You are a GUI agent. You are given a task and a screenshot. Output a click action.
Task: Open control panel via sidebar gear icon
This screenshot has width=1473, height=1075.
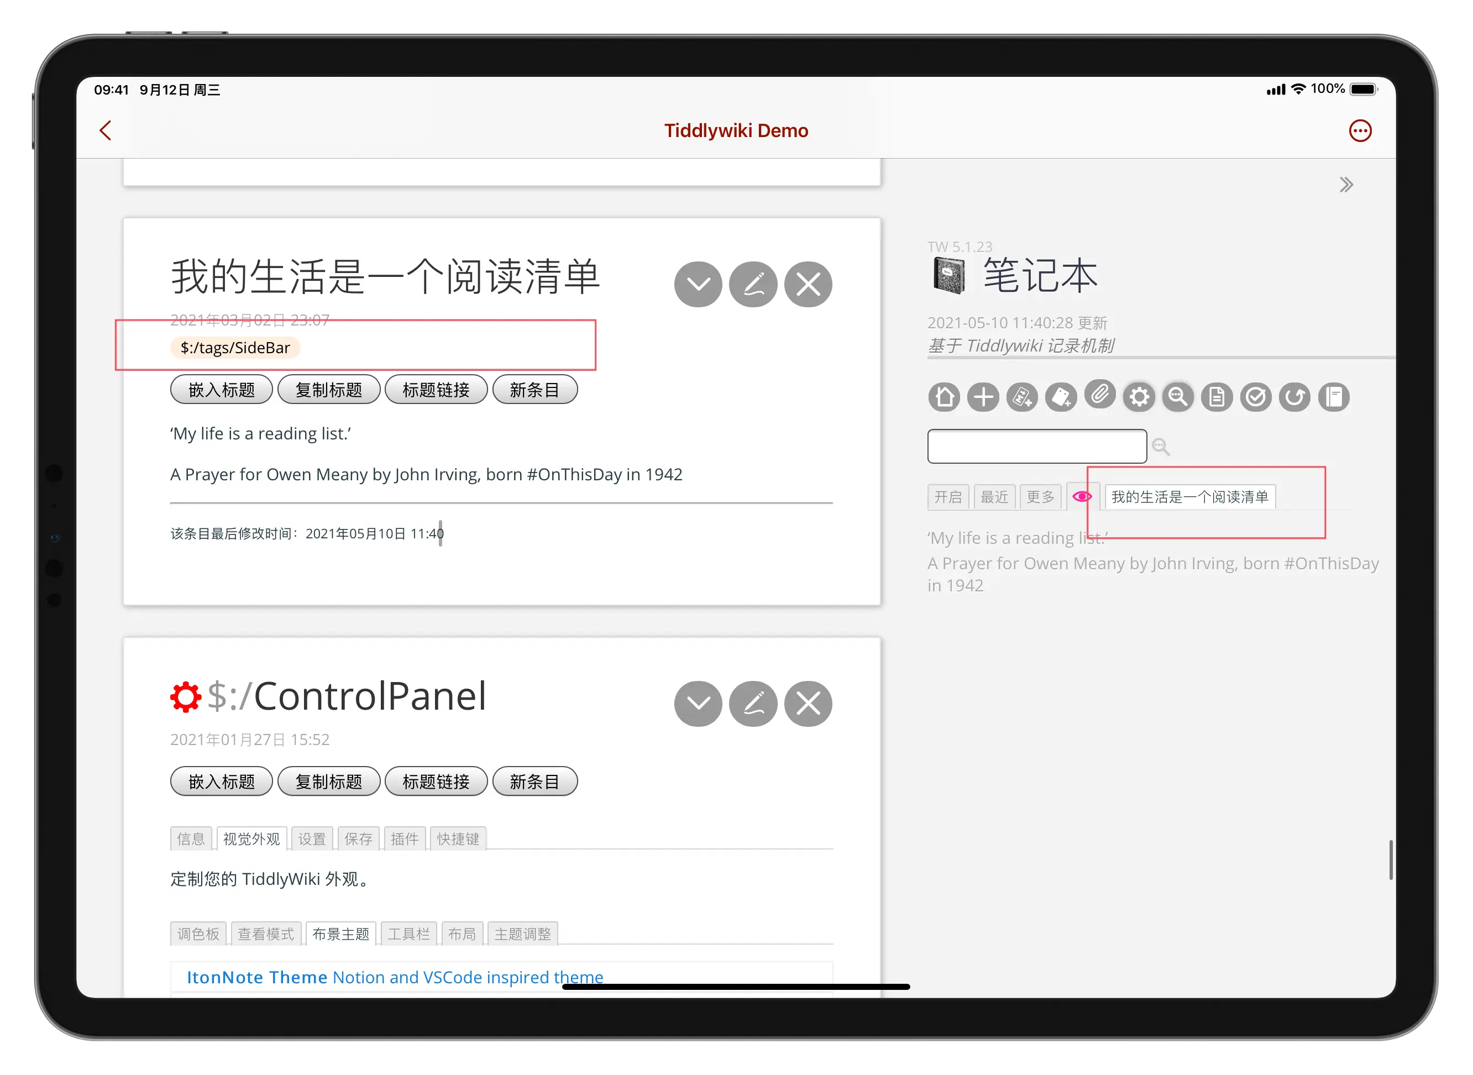(x=1139, y=397)
